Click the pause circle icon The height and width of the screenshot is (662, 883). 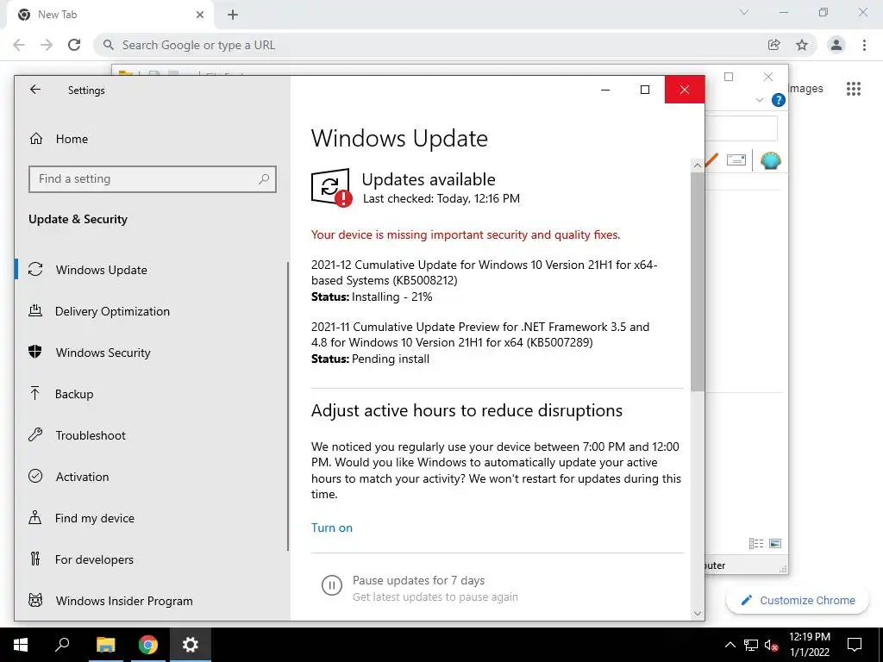tap(332, 585)
